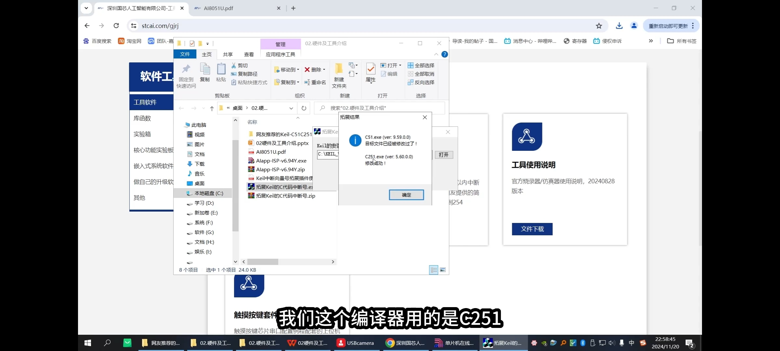Open the notification center icon

point(690,343)
